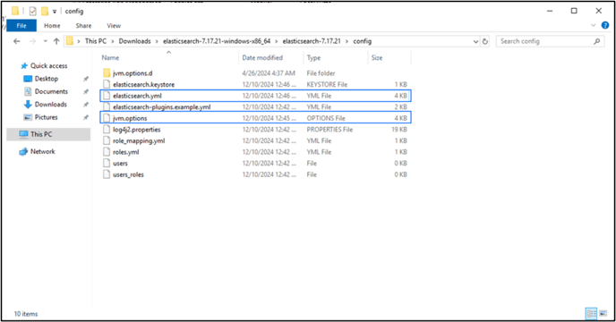Click the Documents icon in Quick access
Screen dimensions: 616x322
point(28,91)
